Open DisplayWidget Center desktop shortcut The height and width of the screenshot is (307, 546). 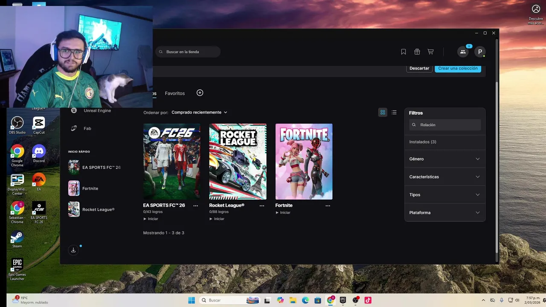click(x=17, y=184)
